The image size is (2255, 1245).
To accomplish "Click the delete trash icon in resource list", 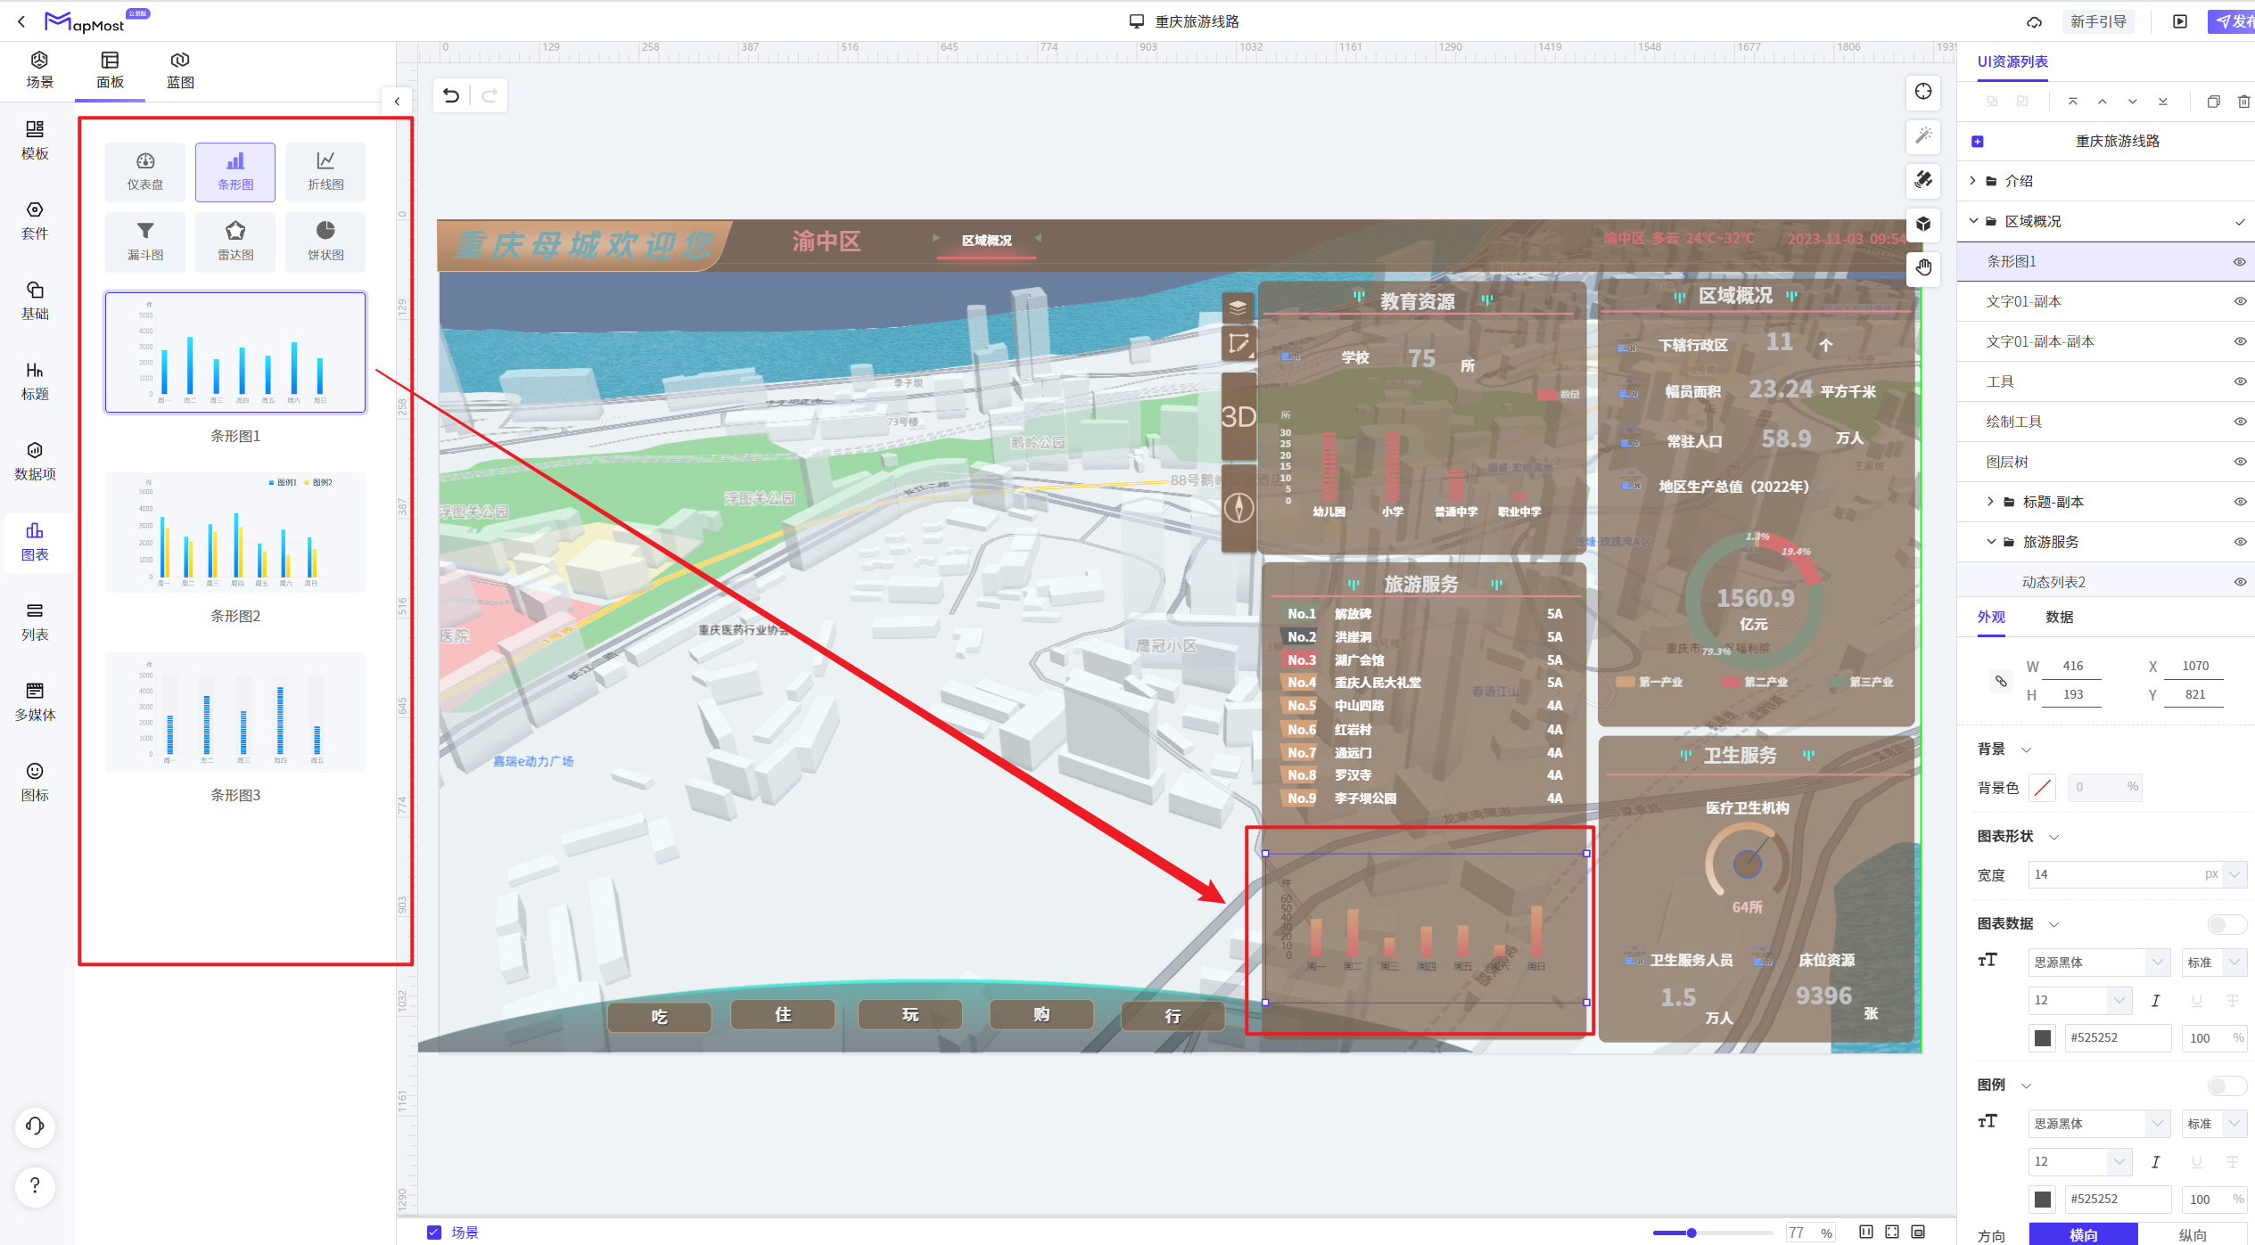I will tap(2243, 102).
